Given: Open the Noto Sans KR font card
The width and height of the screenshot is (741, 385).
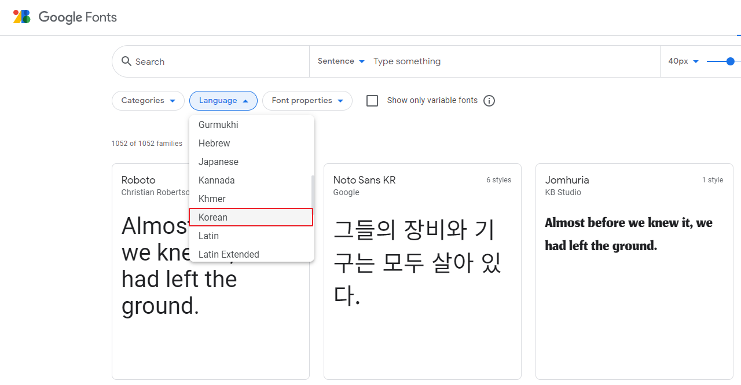Looking at the screenshot, I should coord(423,272).
